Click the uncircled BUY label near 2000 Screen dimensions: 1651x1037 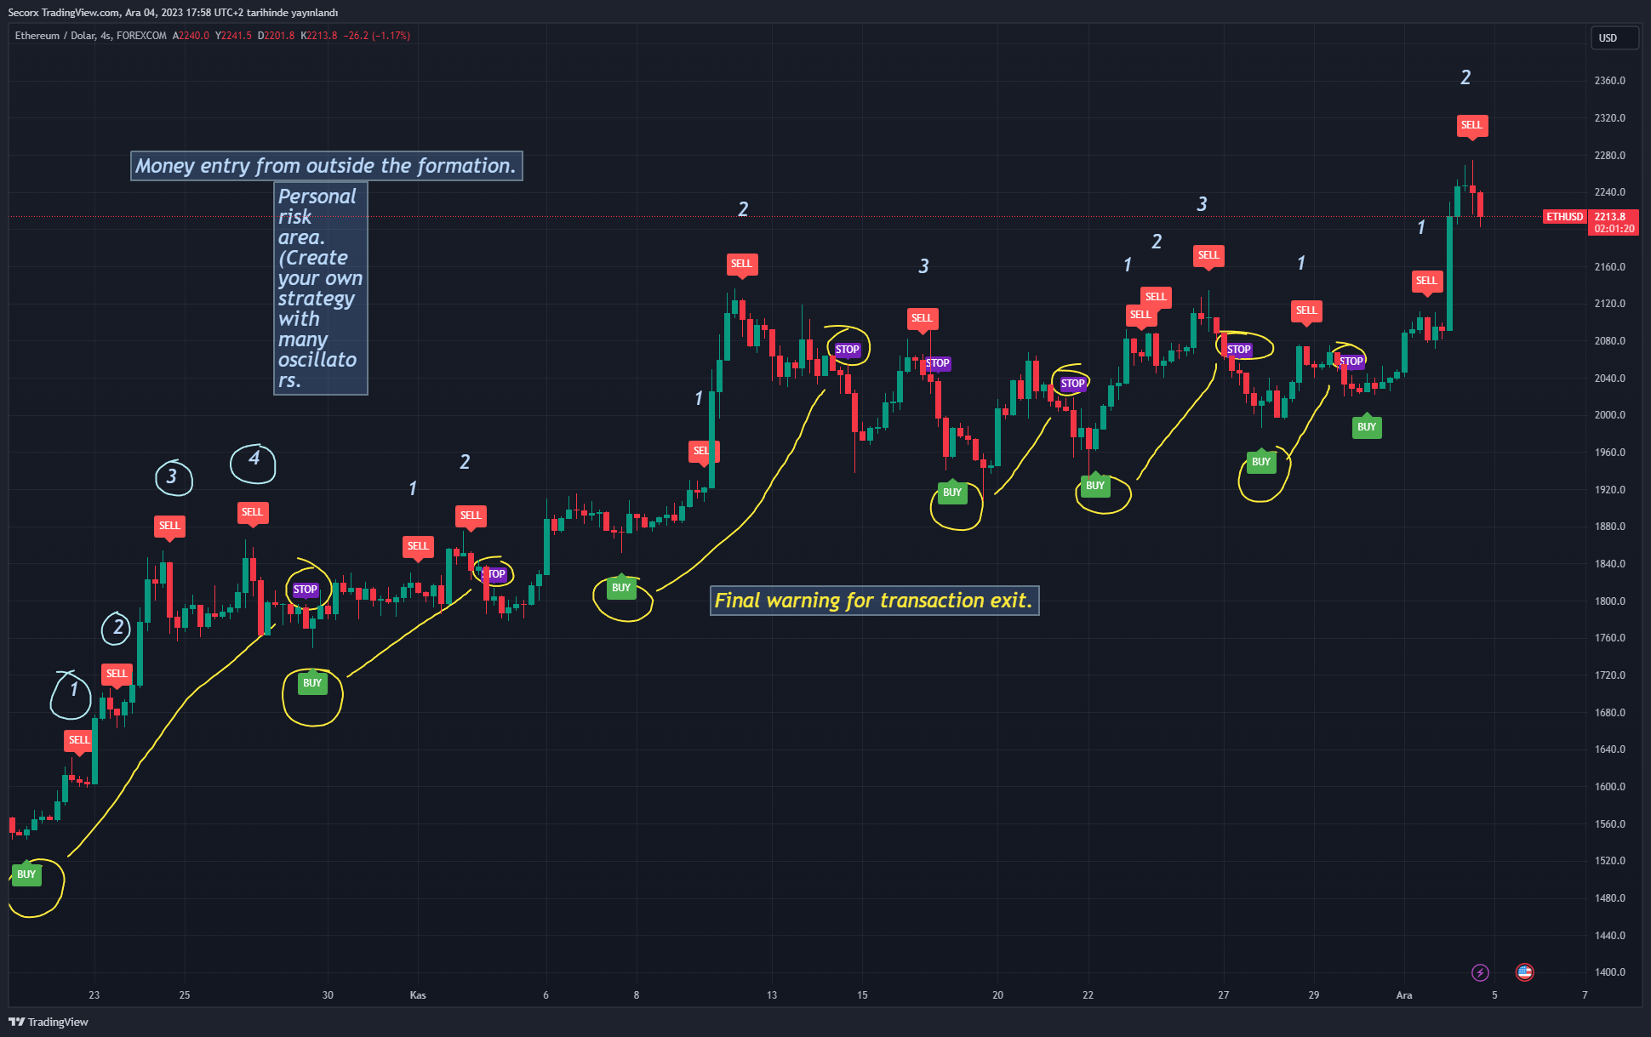[x=1367, y=427]
